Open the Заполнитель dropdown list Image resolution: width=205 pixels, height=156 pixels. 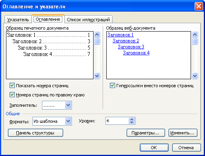coord(68,105)
